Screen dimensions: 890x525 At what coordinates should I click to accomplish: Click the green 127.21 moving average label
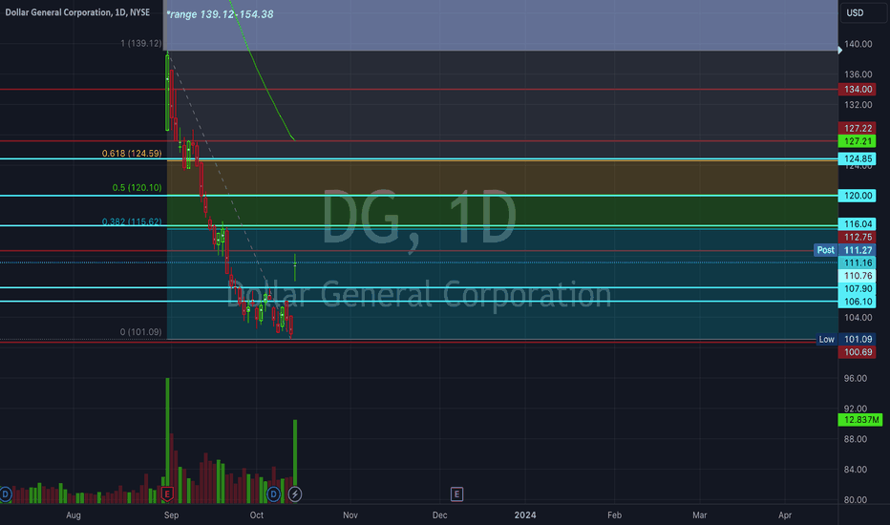[858, 141]
